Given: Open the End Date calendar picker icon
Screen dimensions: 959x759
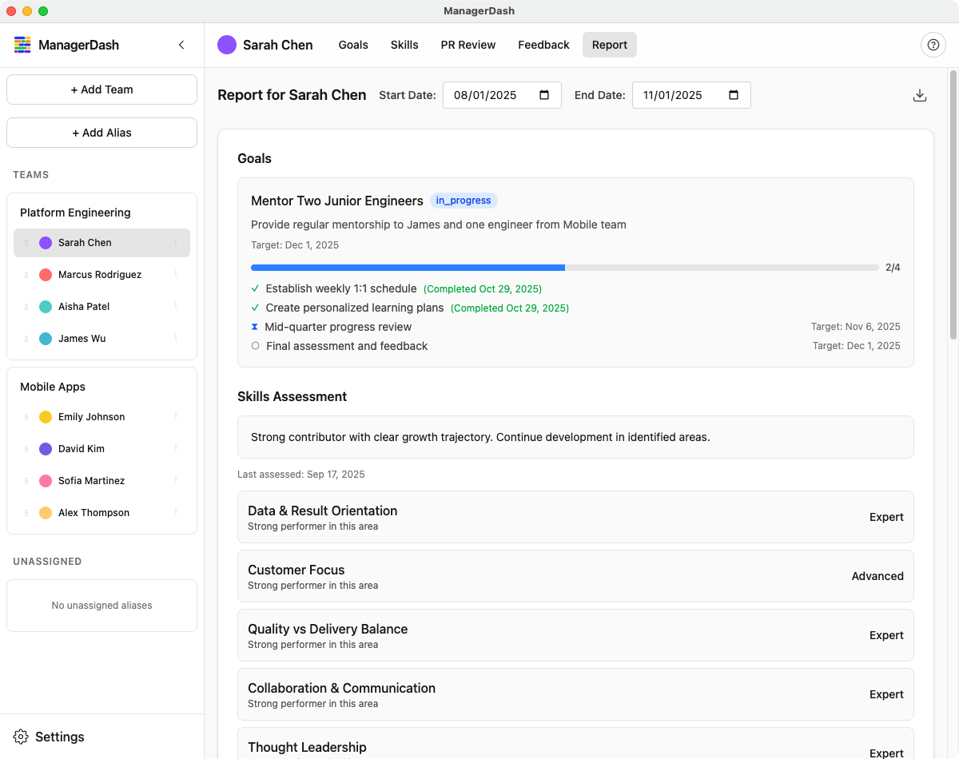Looking at the screenshot, I should (x=734, y=95).
